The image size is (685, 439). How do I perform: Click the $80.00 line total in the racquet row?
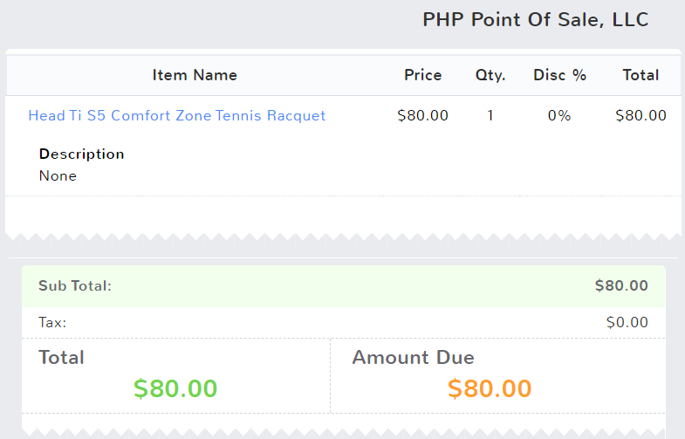pyautogui.click(x=640, y=115)
